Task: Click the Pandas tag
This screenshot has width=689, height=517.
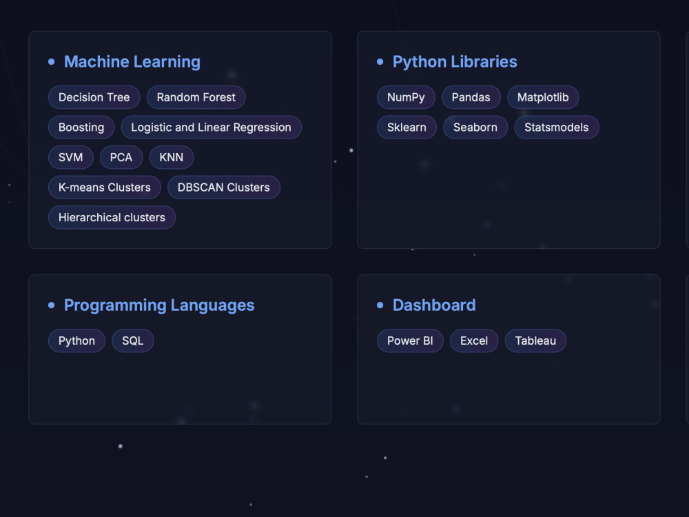Action: click(471, 97)
